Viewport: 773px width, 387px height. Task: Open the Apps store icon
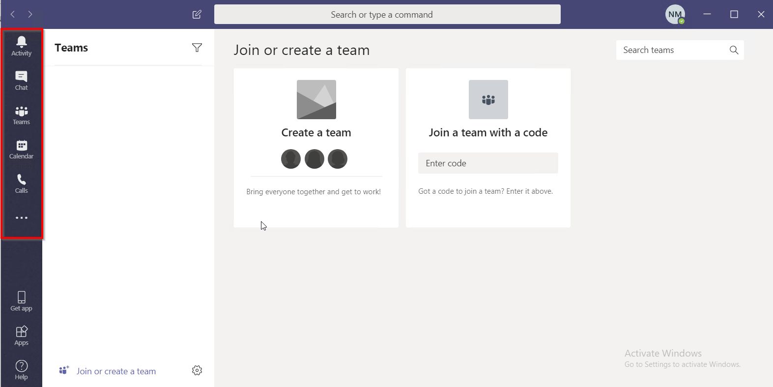click(x=21, y=335)
